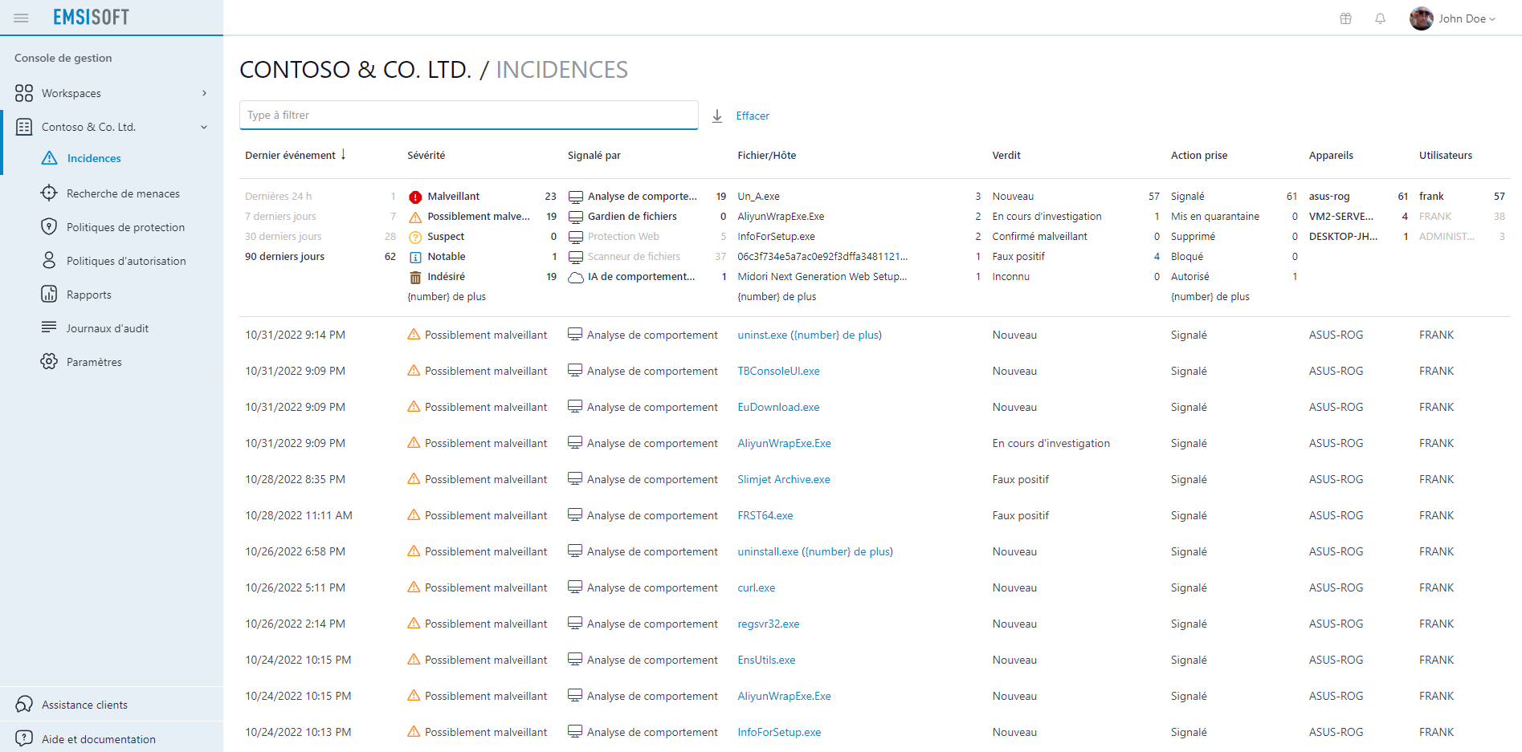Click the Journaux d'audit list icon
This screenshot has width=1522, height=752.
(49, 327)
